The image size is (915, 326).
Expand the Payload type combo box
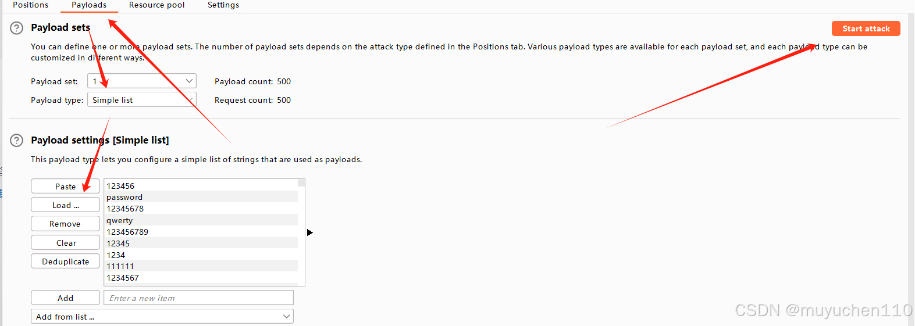click(141, 100)
